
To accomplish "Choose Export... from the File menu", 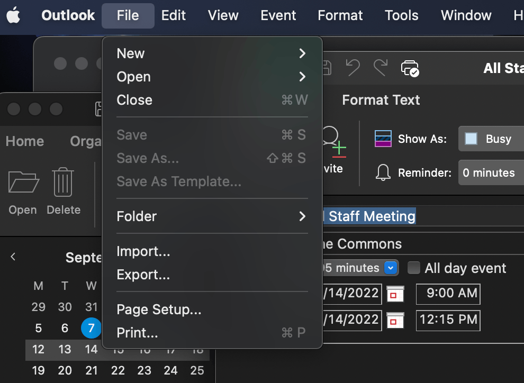I will [143, 275].
